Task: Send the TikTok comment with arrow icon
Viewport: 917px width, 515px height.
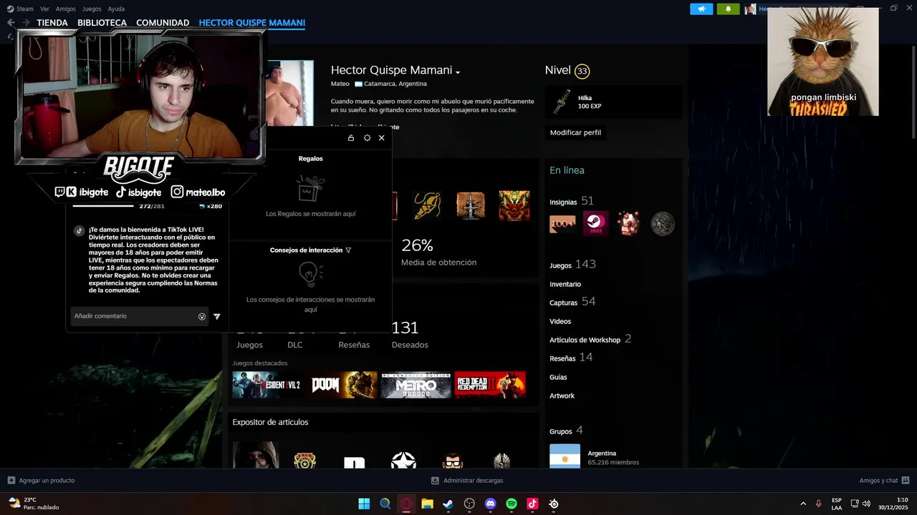Action: 217,316
